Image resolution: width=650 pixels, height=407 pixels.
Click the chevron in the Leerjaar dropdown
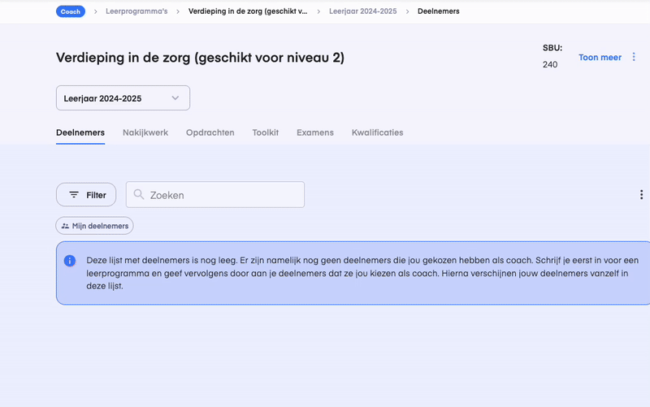coord(175,98)
